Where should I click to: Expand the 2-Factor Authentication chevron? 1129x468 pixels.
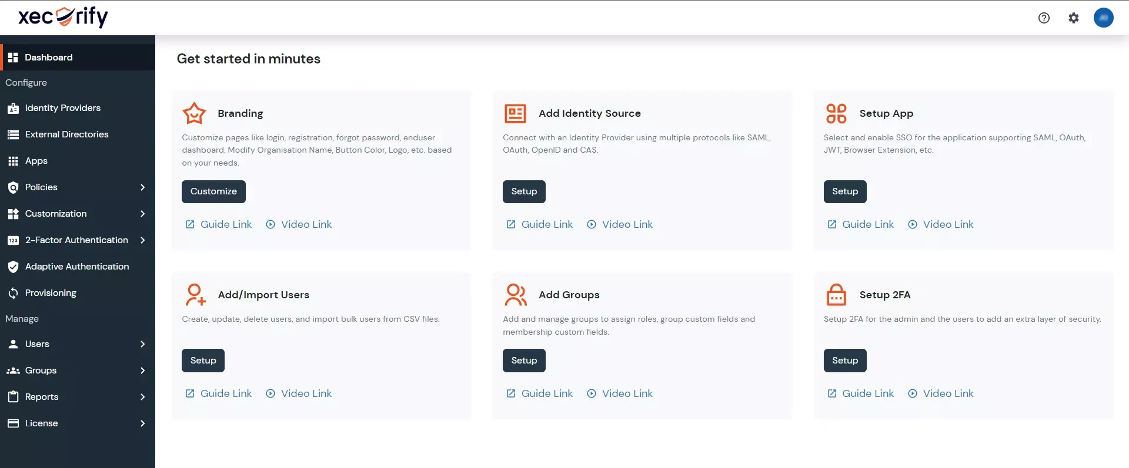[142, 240]
